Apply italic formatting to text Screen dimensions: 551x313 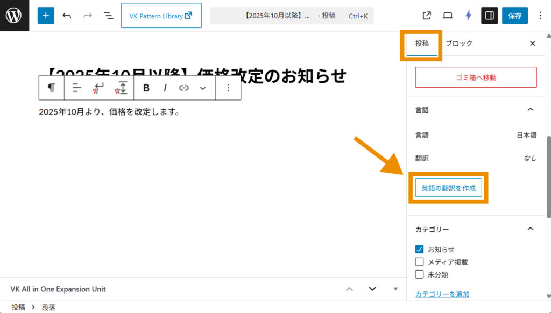pos(165,88)
